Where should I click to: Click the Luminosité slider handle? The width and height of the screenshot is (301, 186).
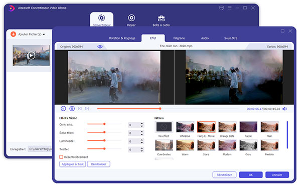click(104, 140)
